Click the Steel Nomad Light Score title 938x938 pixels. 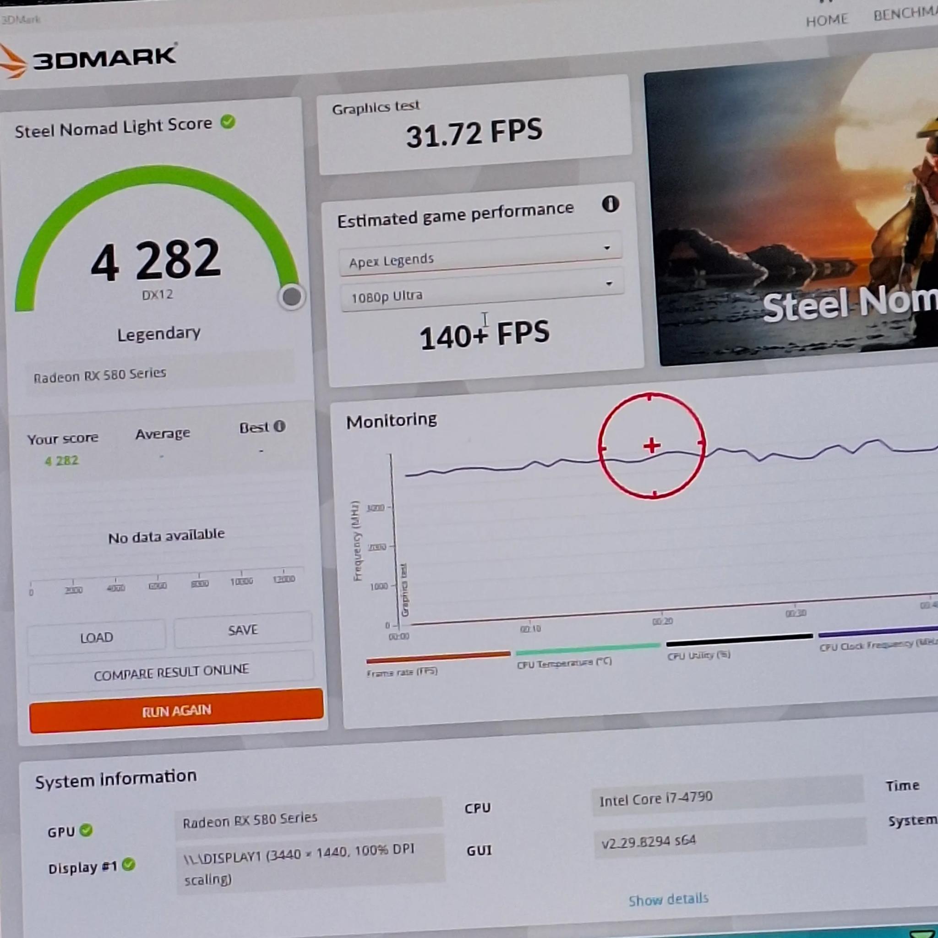pos(113,128)
